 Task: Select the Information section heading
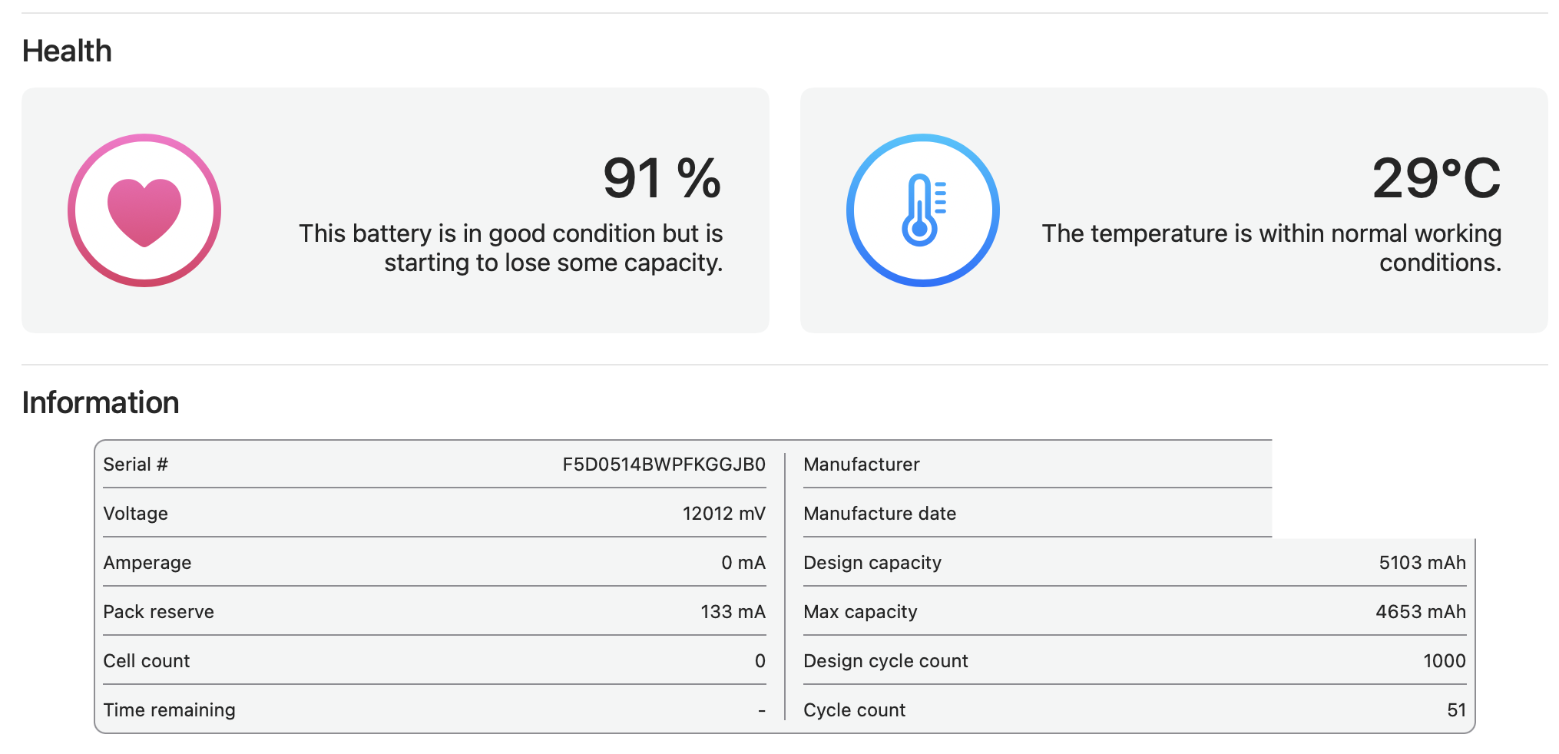point(101,403)
